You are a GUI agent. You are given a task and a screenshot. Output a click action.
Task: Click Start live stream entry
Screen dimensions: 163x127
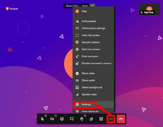pos(93,49)
